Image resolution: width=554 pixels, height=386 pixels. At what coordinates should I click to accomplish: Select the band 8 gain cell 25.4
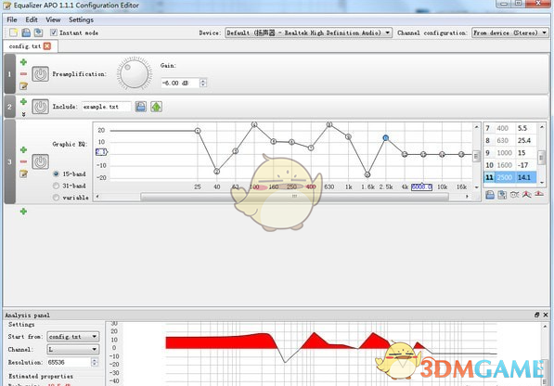click(526, 140)
